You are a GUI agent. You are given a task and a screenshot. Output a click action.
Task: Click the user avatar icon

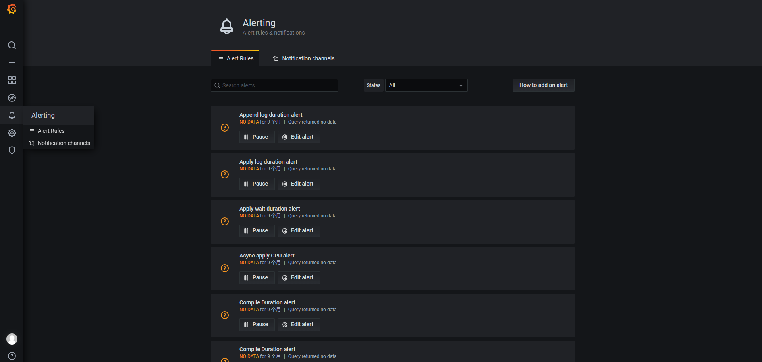click(12, 339)
